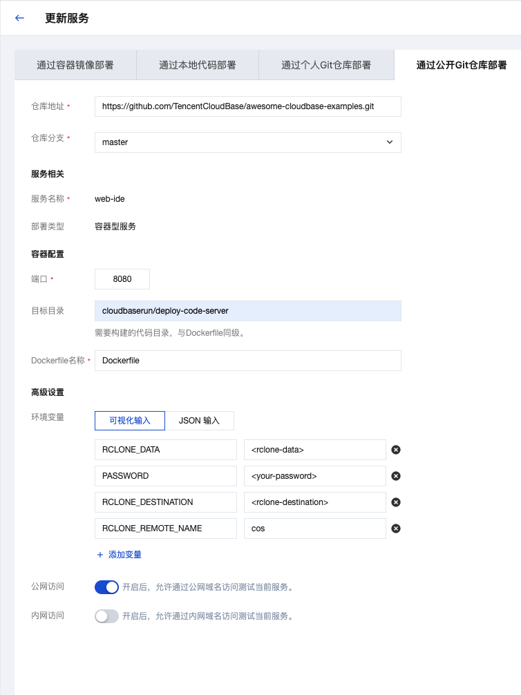This screenshot has height=695, width=521.
Task: Open the 仓库分支 branch dropdown
Action: click(x=247, y=142)
